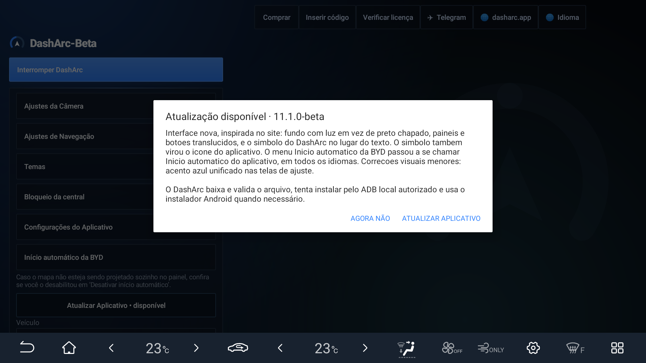The height and width of the screenshot is (363, 646).
Task: Open the right 23°C temperature display
Action: 326,348
